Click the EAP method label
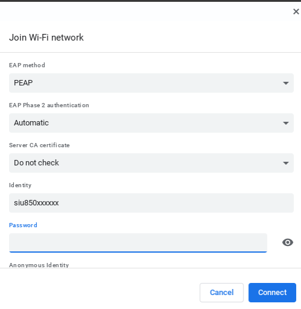 [x=27, y=65]
